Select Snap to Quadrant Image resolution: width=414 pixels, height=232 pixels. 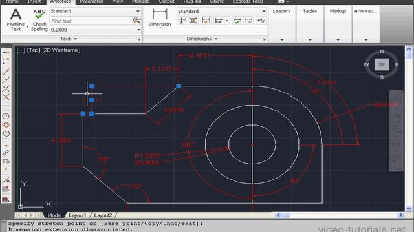pos(6,124)
